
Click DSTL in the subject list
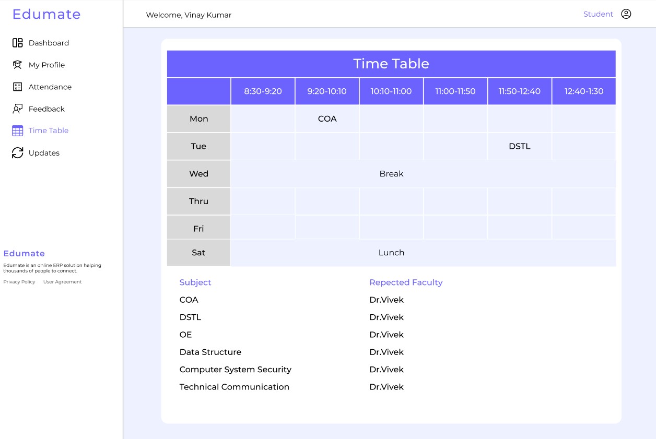click(x=190, y=317)
